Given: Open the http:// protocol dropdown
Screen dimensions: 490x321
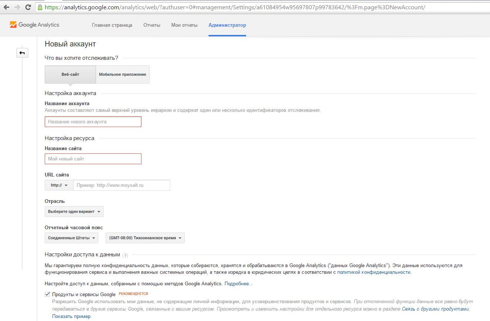Looking at the screenshot, I should 59,185.
